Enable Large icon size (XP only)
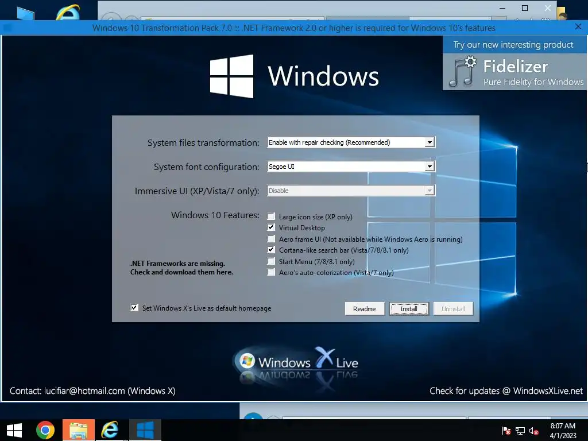 click(271, 216)
